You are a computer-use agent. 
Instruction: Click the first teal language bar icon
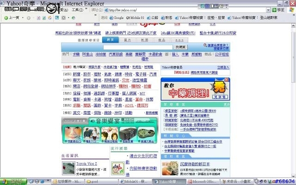pos(203,6)
